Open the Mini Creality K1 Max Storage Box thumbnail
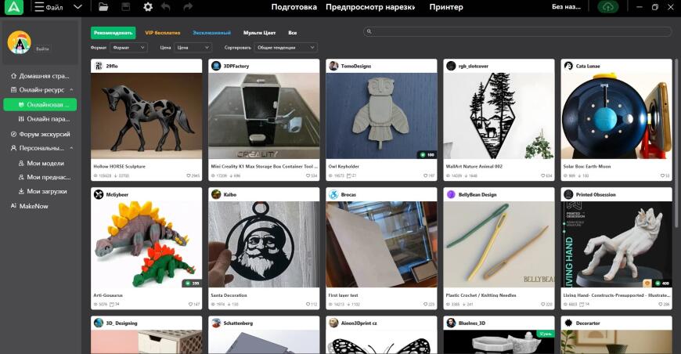Screen dimensions: 681x354 click(264, 116)
